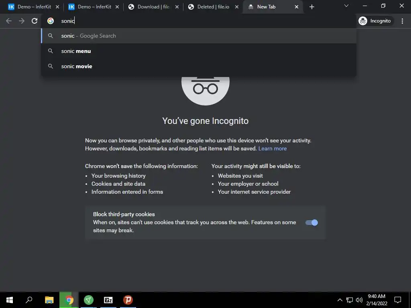Click the browser forward arrow
This screenshot has width=411, height=308.
(22, 21)
